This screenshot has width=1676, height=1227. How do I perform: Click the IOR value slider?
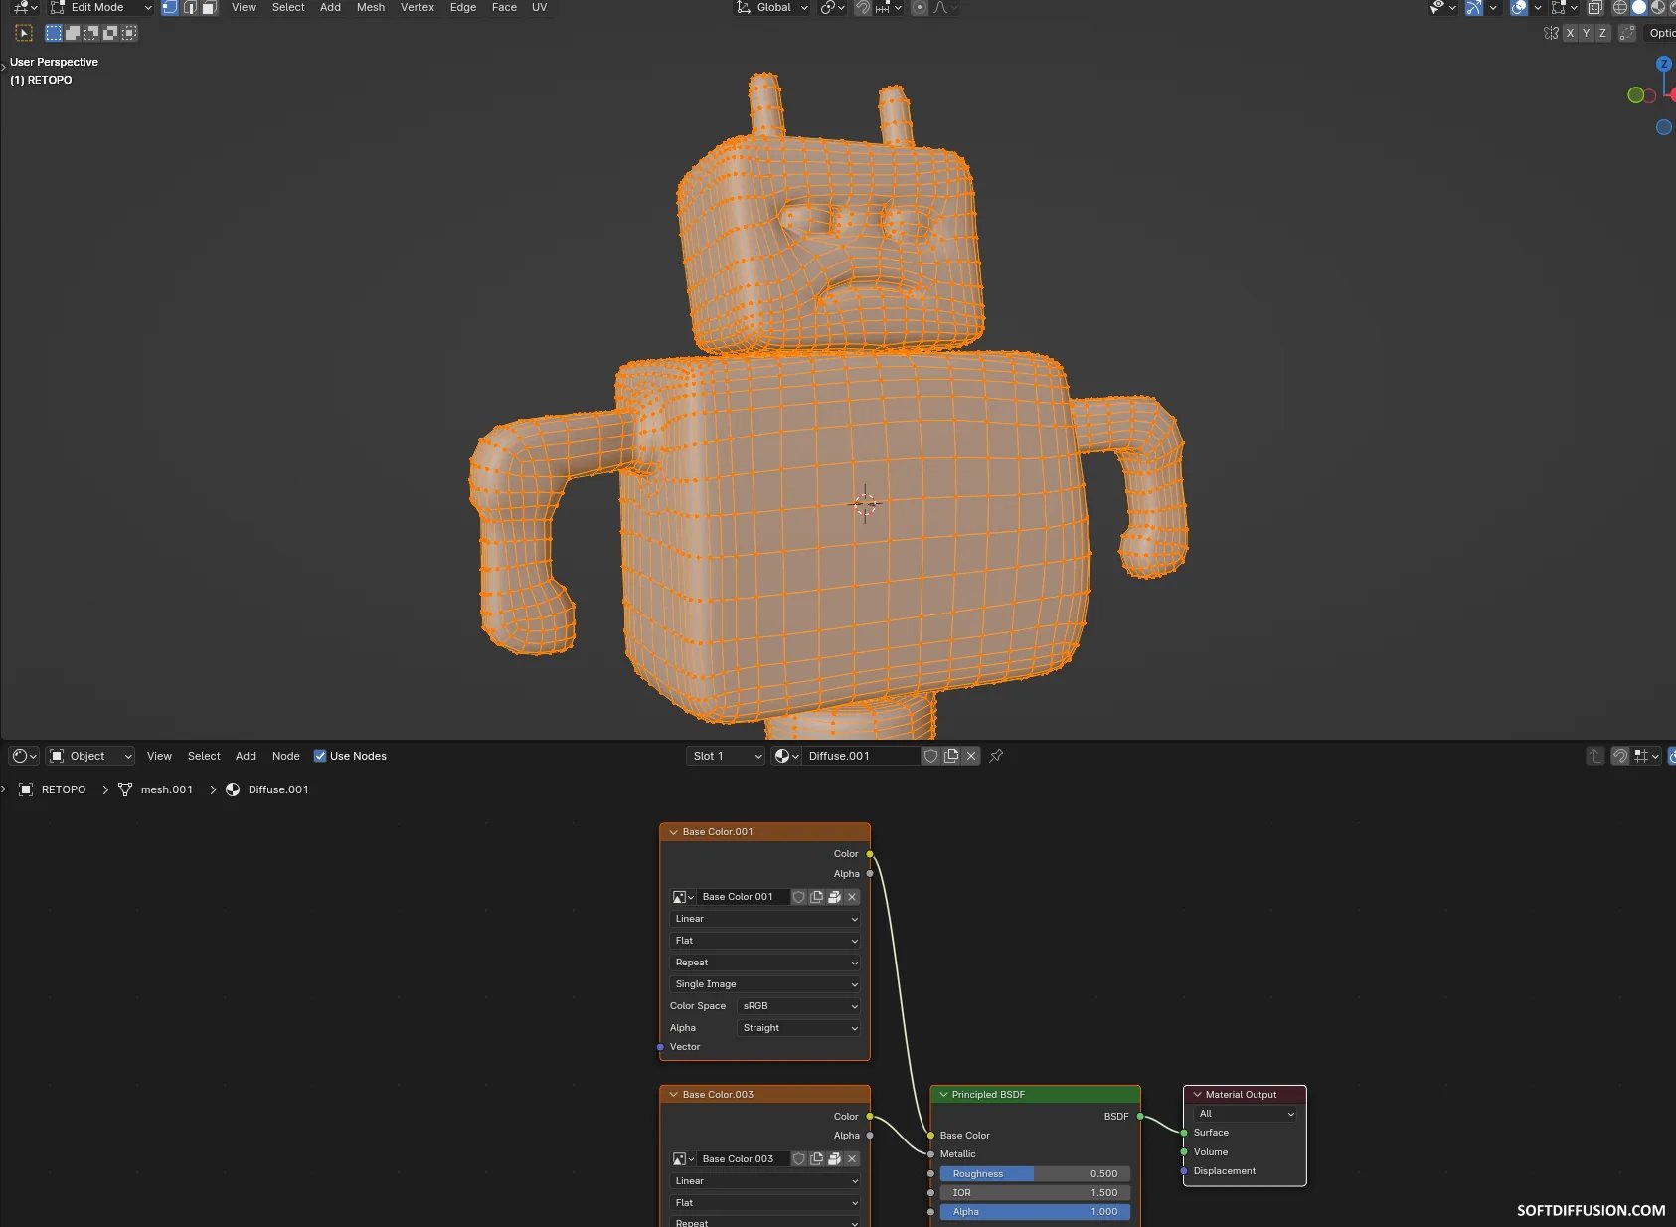tap(1035, 1193)
